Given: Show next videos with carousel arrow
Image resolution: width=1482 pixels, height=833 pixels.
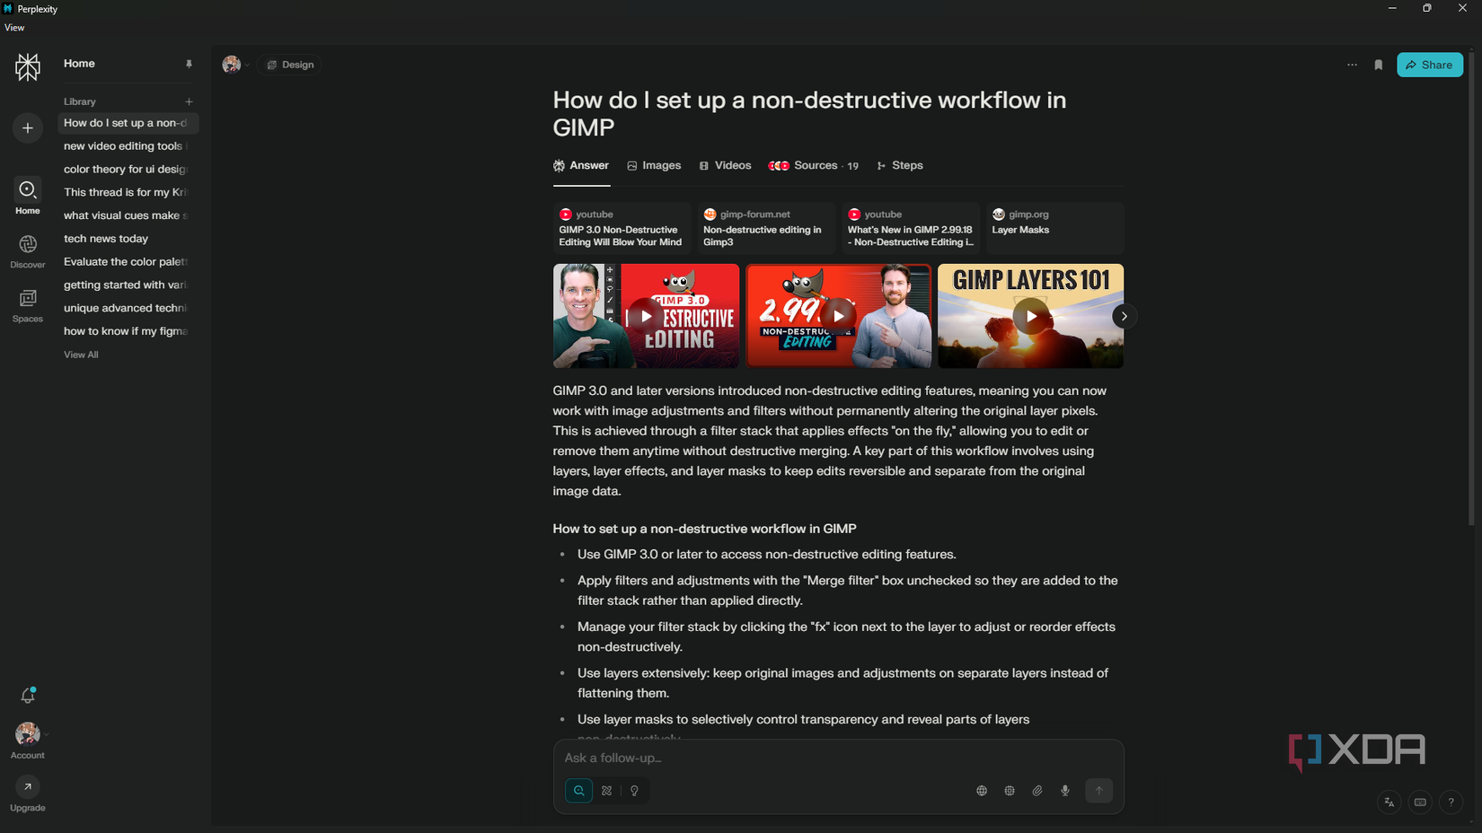Looking at the screenshot, I should pyautogui.click(x=1124, y=316).
